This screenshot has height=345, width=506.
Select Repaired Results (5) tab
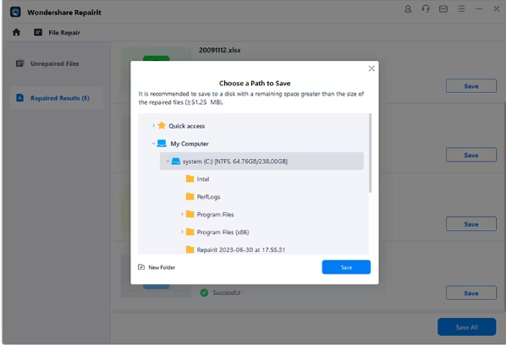[x=57, y=98]
